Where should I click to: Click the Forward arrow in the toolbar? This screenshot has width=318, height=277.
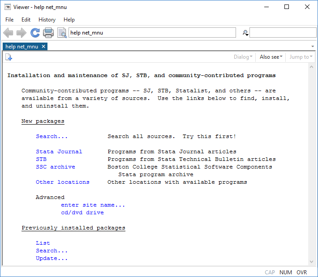(x=21, y=33)
